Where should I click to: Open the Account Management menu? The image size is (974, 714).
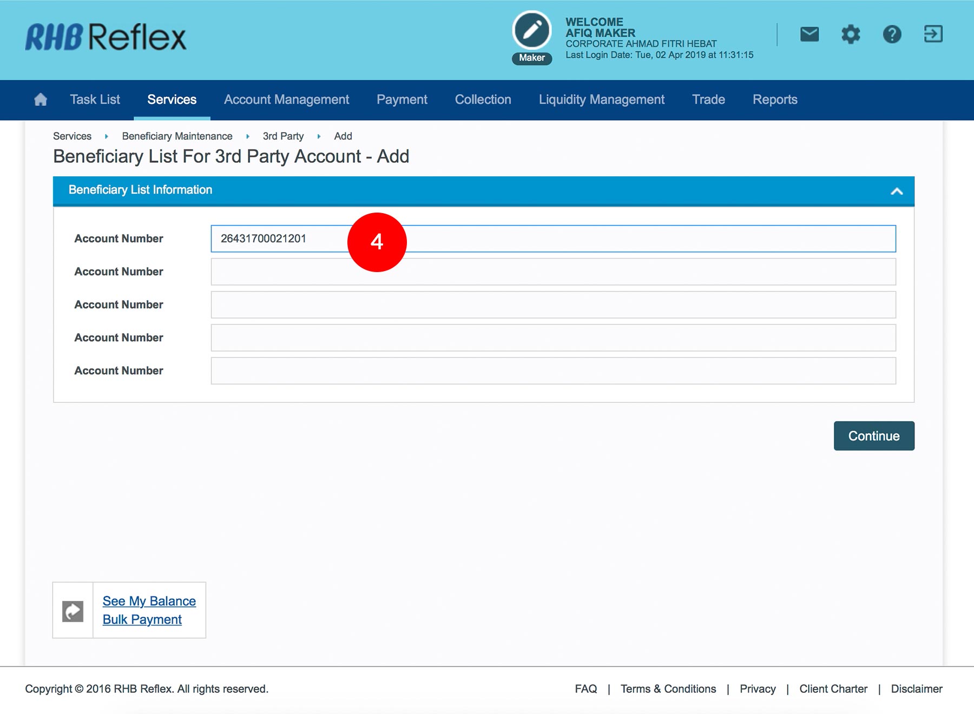(286, 100)
